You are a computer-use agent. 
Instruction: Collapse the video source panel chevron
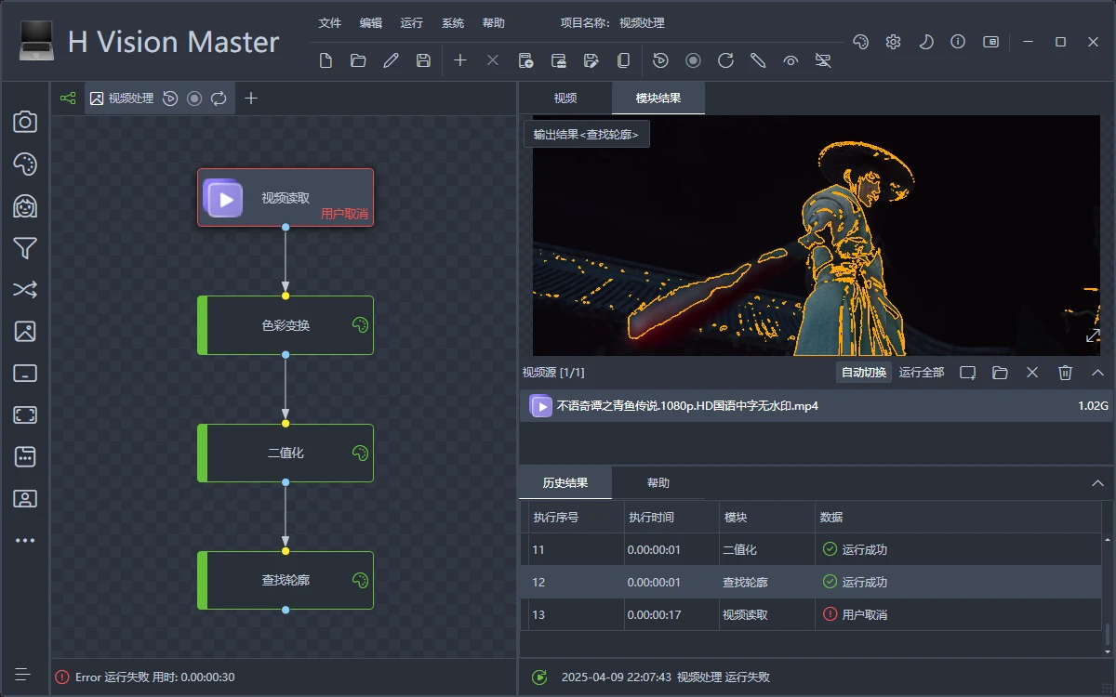[1097, 373]
